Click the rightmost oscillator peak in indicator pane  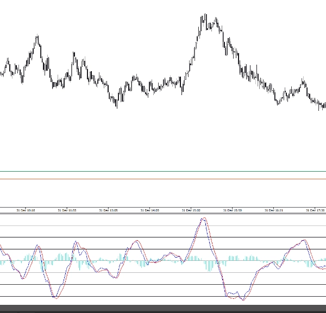(x=303, y=240)
